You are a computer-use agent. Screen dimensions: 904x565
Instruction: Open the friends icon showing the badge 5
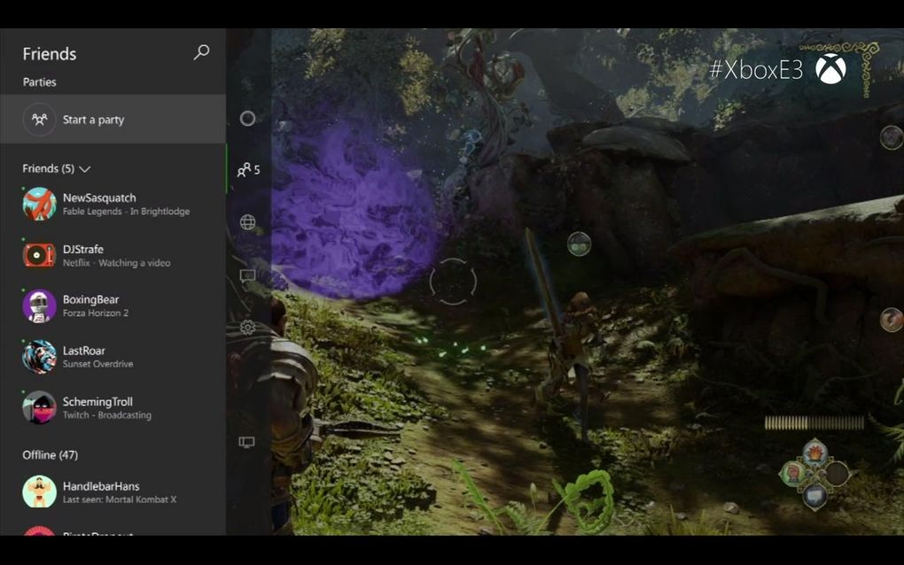click(x=245, y=169)
